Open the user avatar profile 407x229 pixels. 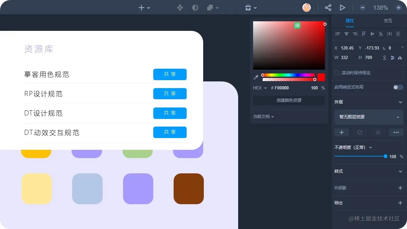(307, 8)
